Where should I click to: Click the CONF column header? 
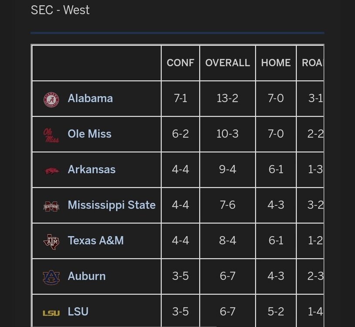click(180, 63)
